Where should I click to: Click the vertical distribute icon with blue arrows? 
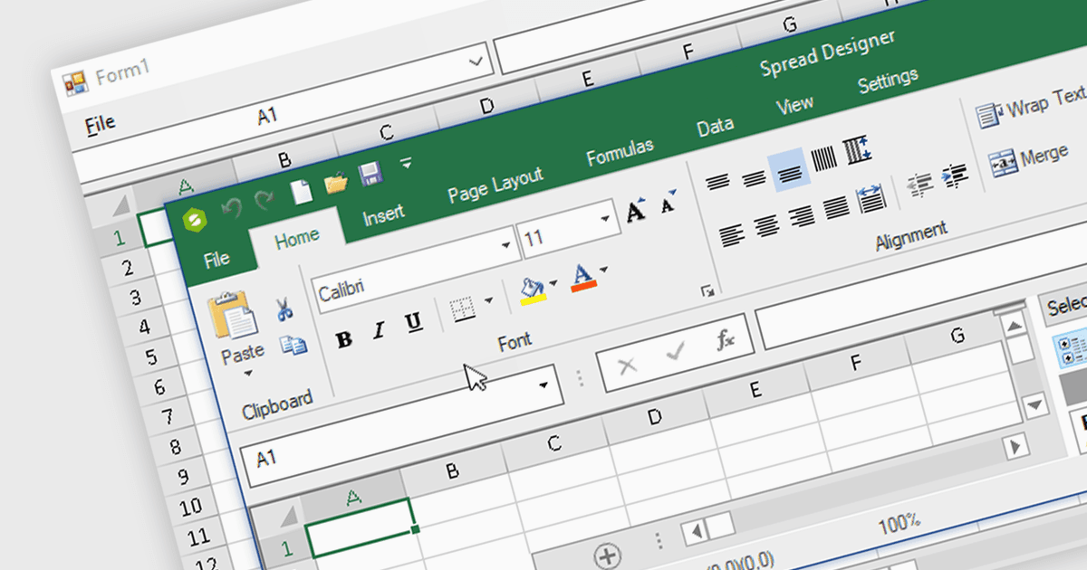[x=857, y=150]
